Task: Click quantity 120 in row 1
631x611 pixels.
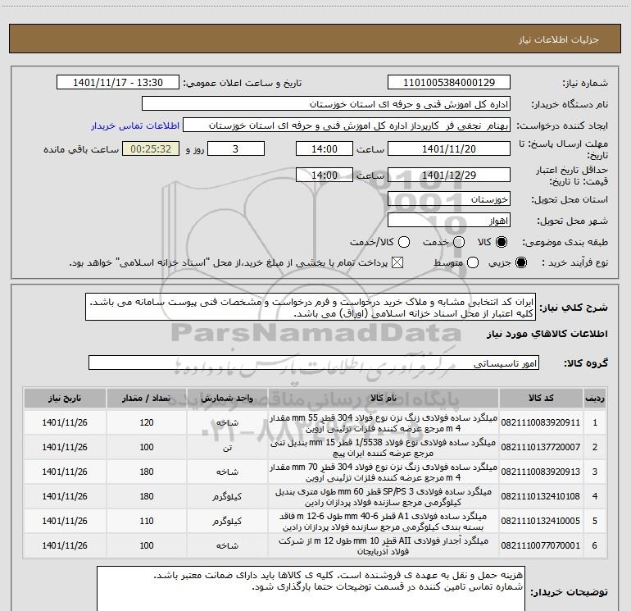Action: [x=147, y=422]
